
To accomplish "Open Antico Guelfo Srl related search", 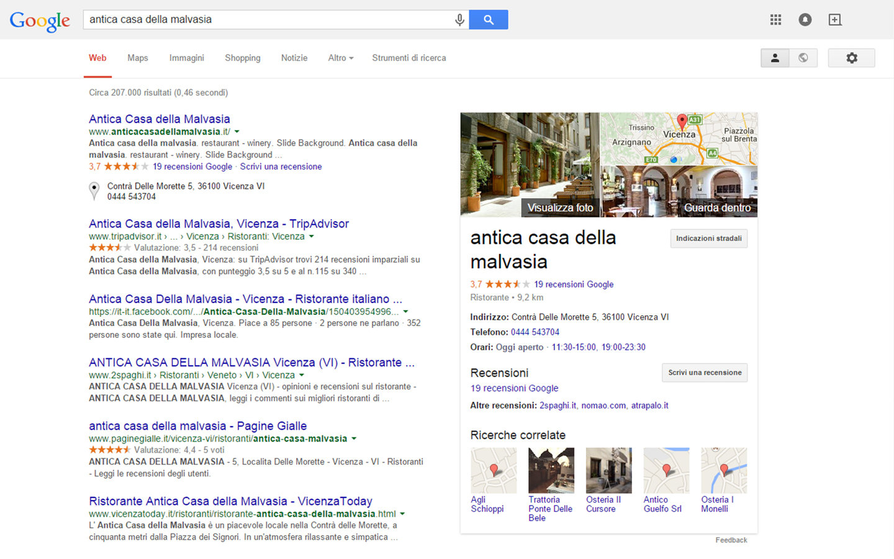I will (666, 481).
